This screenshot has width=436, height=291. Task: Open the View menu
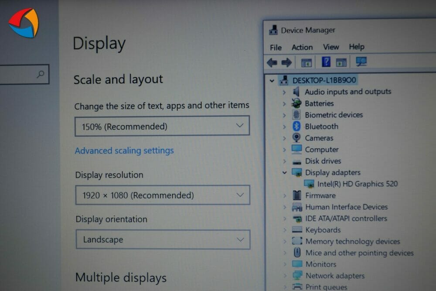pyautogui.click(x=331, y=47)
